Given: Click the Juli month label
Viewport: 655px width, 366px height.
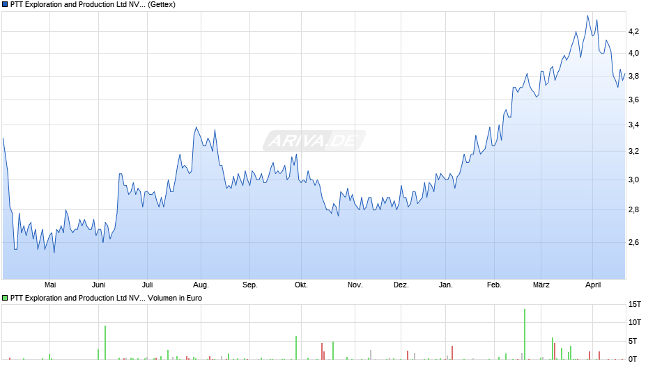Looking at the screenshot, I should point(148,285).
